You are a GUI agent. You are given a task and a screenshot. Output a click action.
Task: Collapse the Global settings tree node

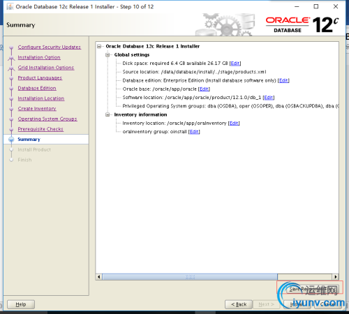107,55
